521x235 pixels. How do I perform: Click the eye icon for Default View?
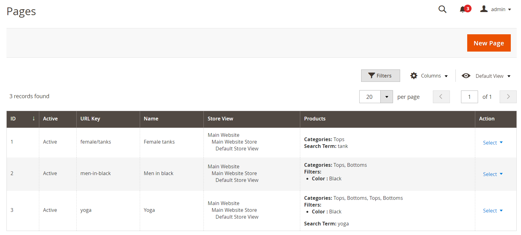click(466, 76)
